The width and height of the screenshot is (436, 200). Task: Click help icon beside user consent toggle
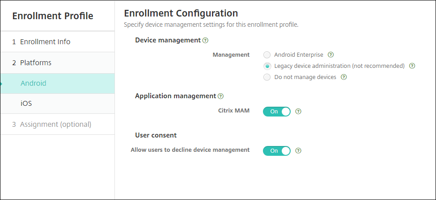298,151
